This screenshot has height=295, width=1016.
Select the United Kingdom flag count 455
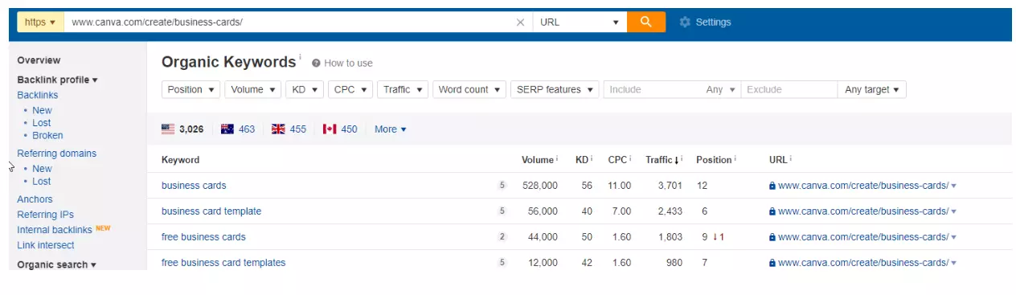pyautogui.click(x=289, y=129)
